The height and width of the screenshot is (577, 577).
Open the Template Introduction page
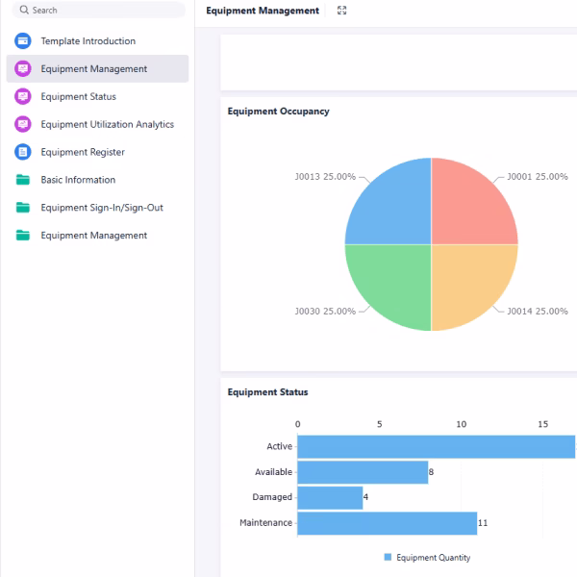[x=88, y=41]
